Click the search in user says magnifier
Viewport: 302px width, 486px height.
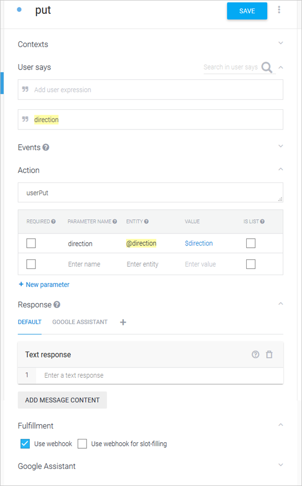coord(267,68)
